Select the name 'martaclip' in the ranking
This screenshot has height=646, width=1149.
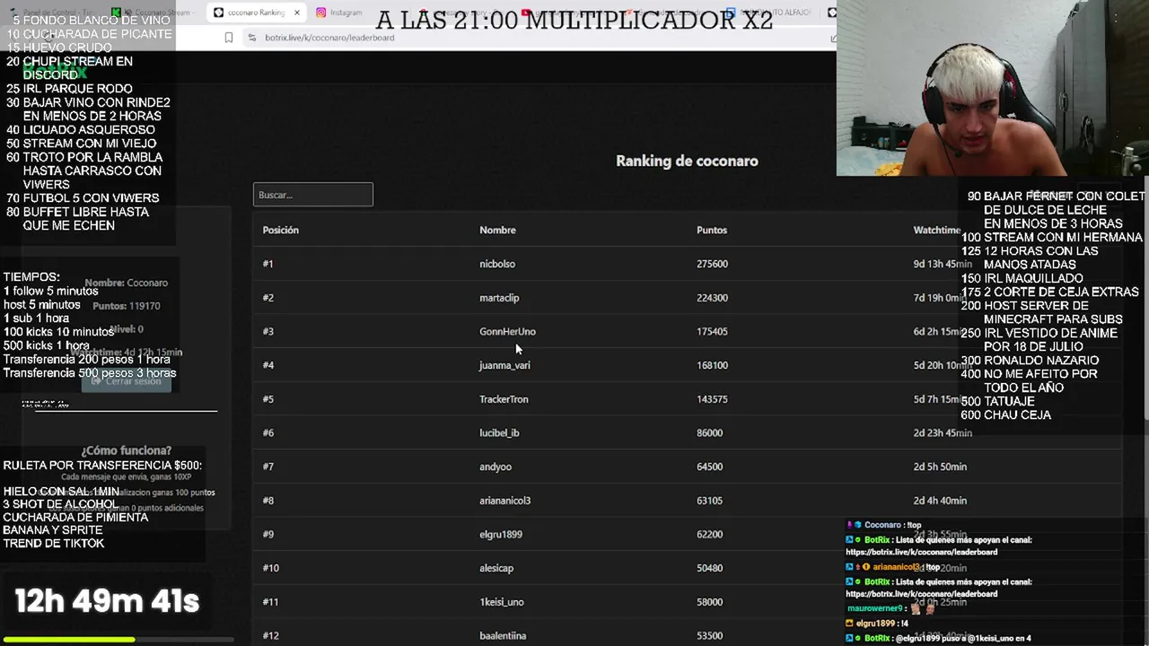499,298
